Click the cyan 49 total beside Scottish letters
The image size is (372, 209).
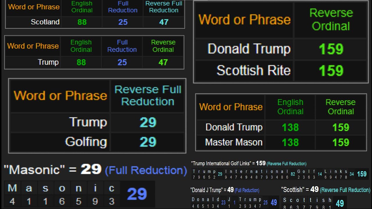(x=340, y=203)
